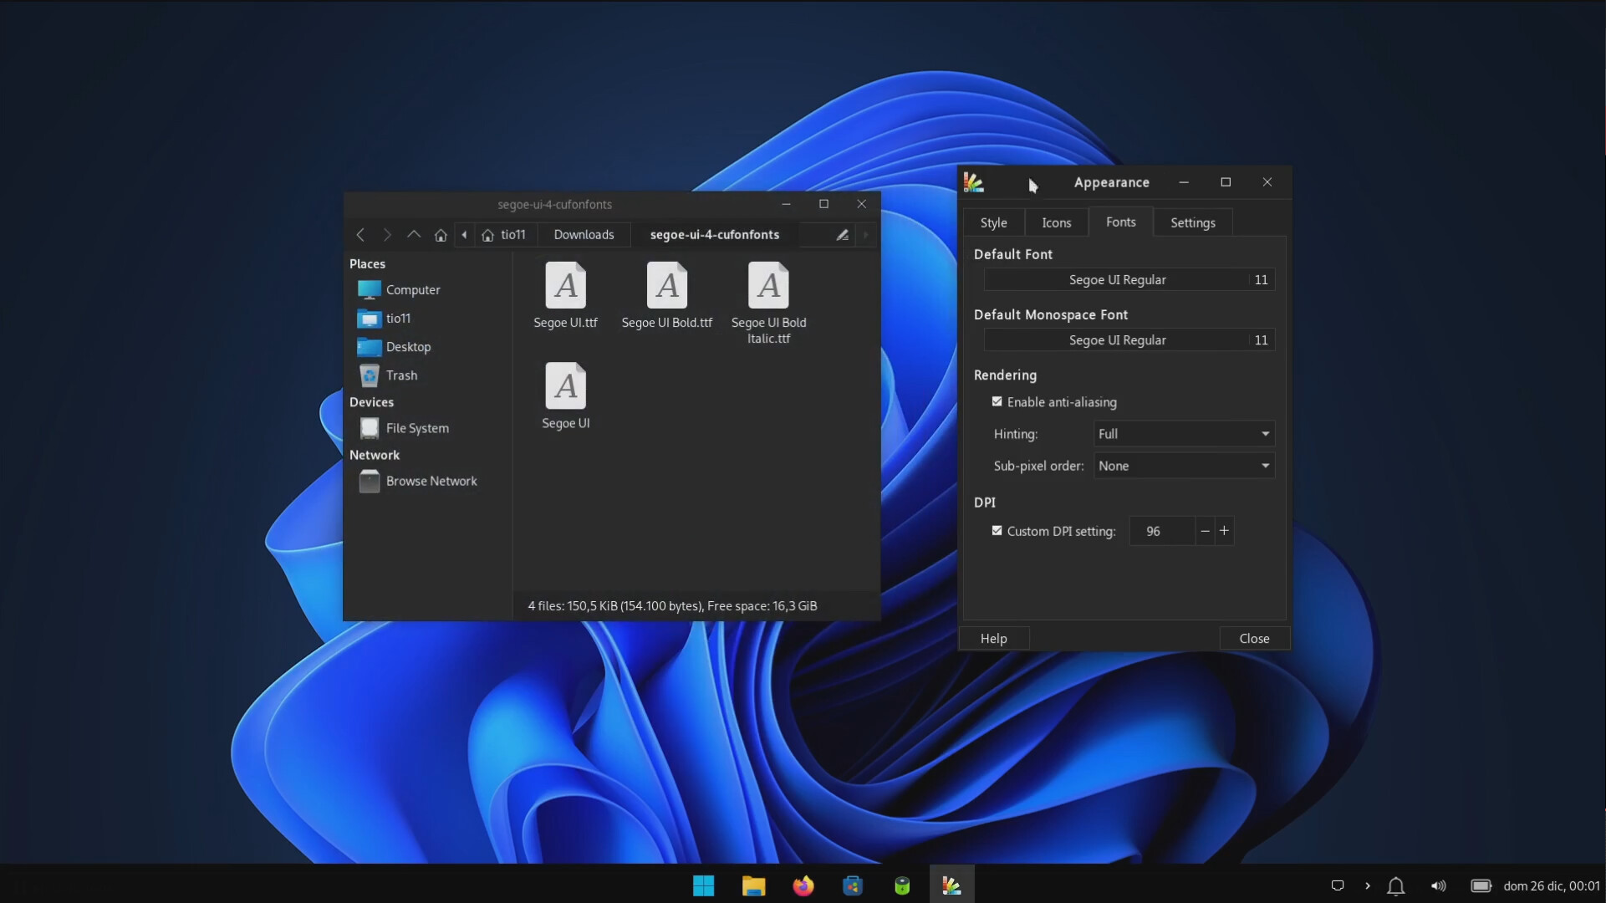Toggle Enable anti-aliasing checkbox
1606x903 pixels.
pyautogui.click(x=997, y=402)
